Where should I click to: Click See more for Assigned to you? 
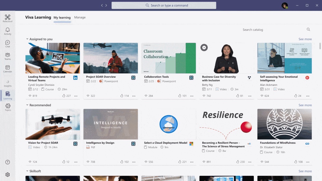click(305, 39)
